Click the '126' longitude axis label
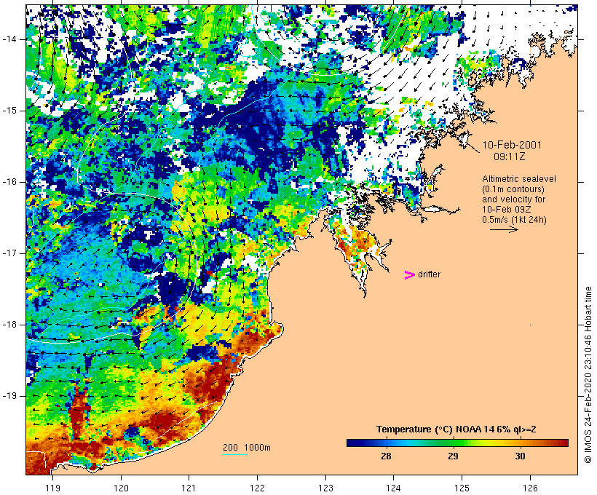The height and width of the screenshot is (495, 597). pyautogui.click(x=530, y=488)
